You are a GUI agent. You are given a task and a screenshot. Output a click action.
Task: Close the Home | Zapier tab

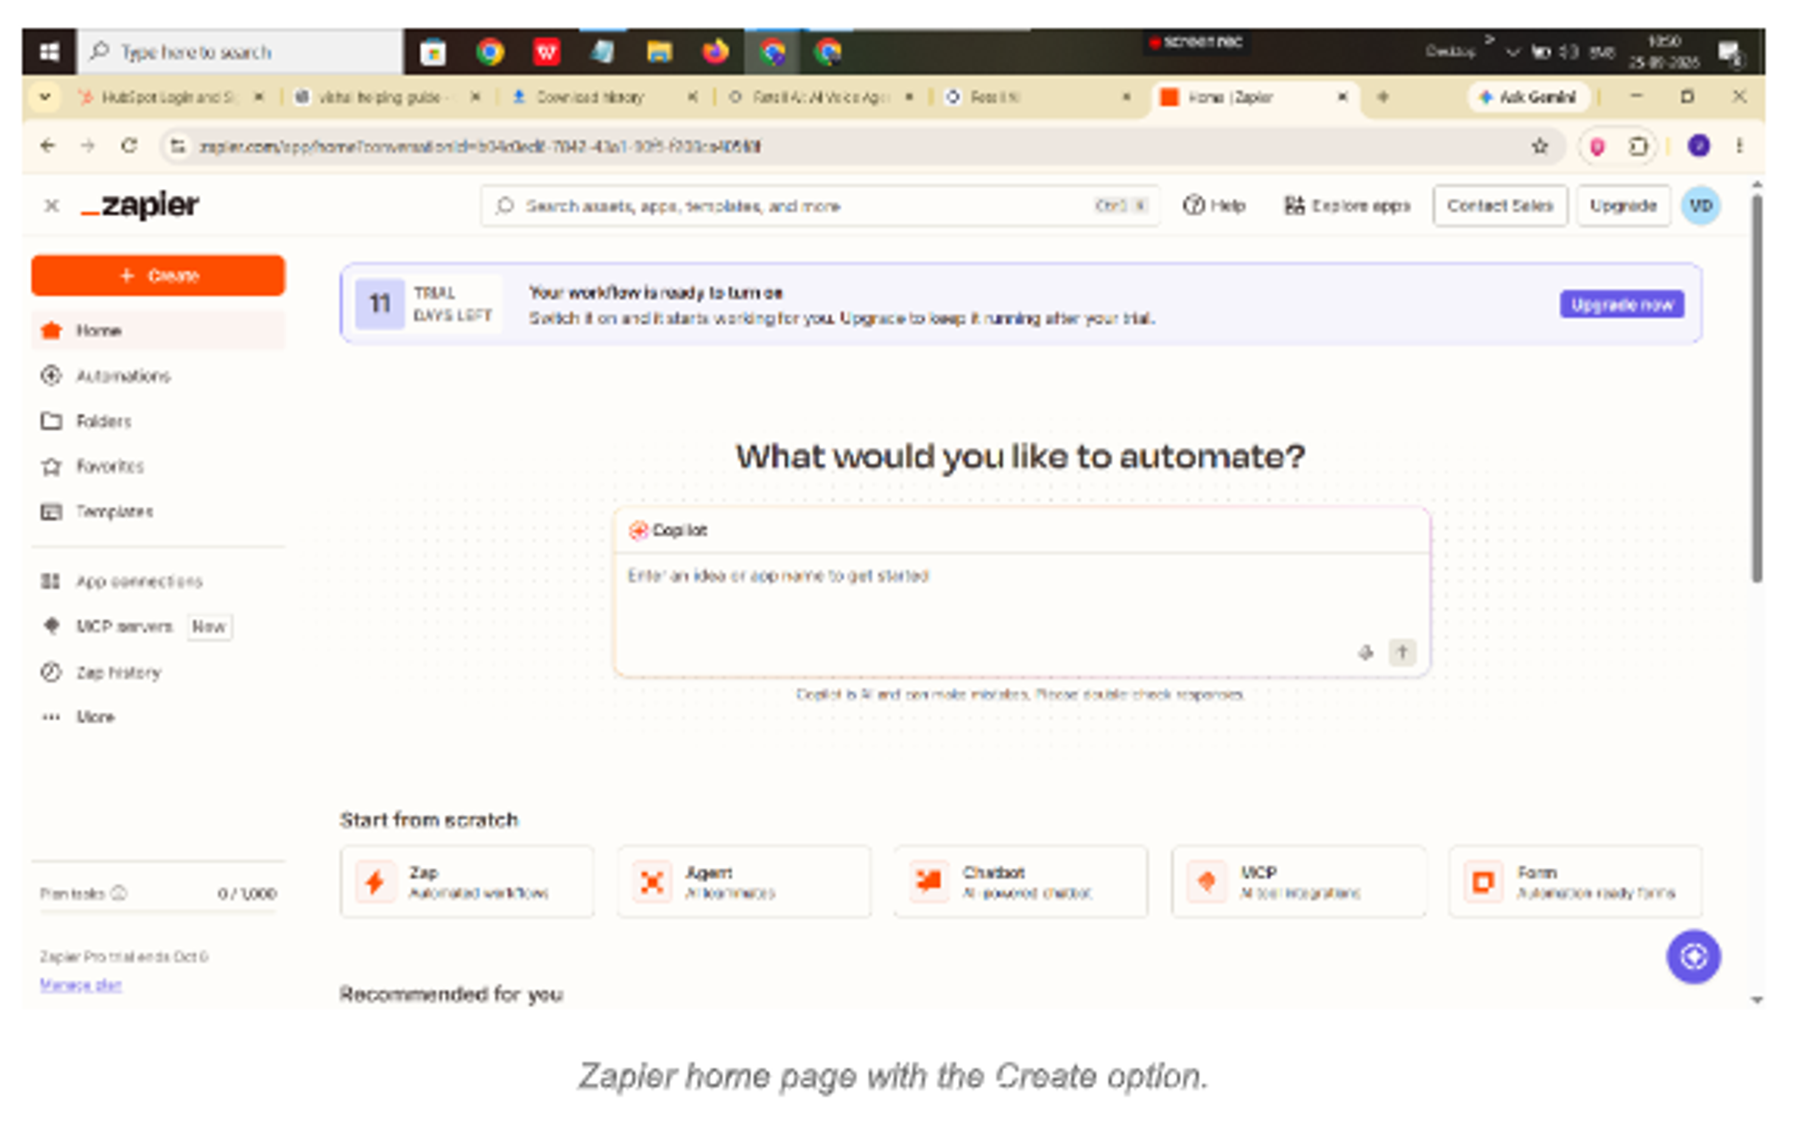point(1342,97)
